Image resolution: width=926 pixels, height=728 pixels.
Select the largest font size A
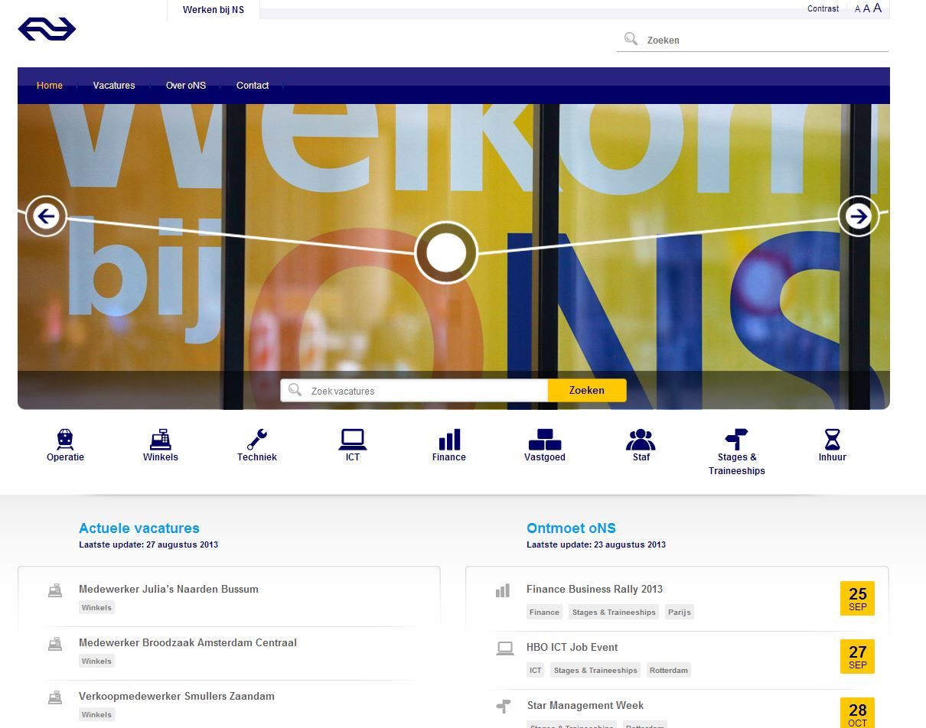tap(878, 8)
